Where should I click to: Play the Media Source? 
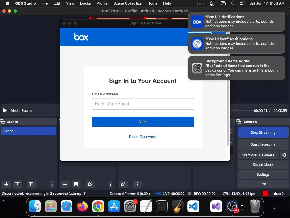click(x=5, y=110)
